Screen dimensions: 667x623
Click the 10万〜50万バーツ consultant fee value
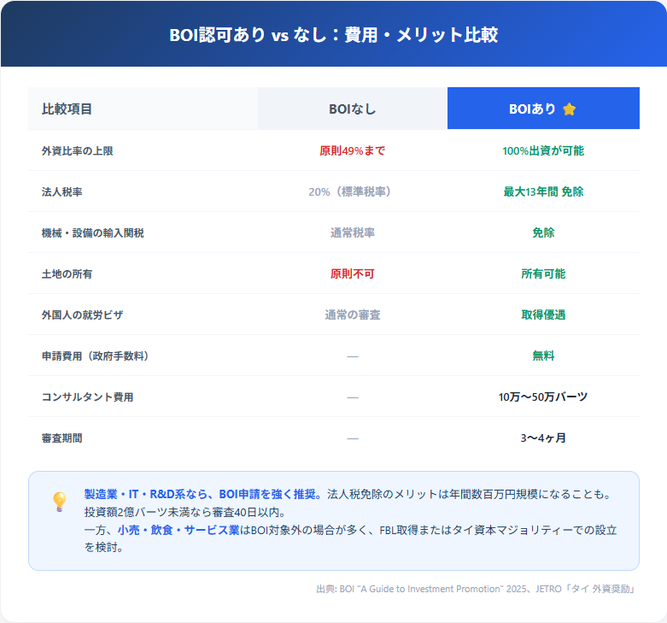click(543, 397)
